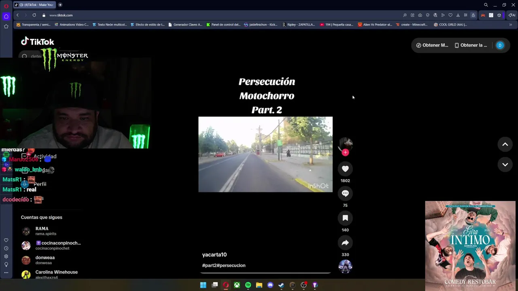Seek on the video progress bar

coord(265,274)
